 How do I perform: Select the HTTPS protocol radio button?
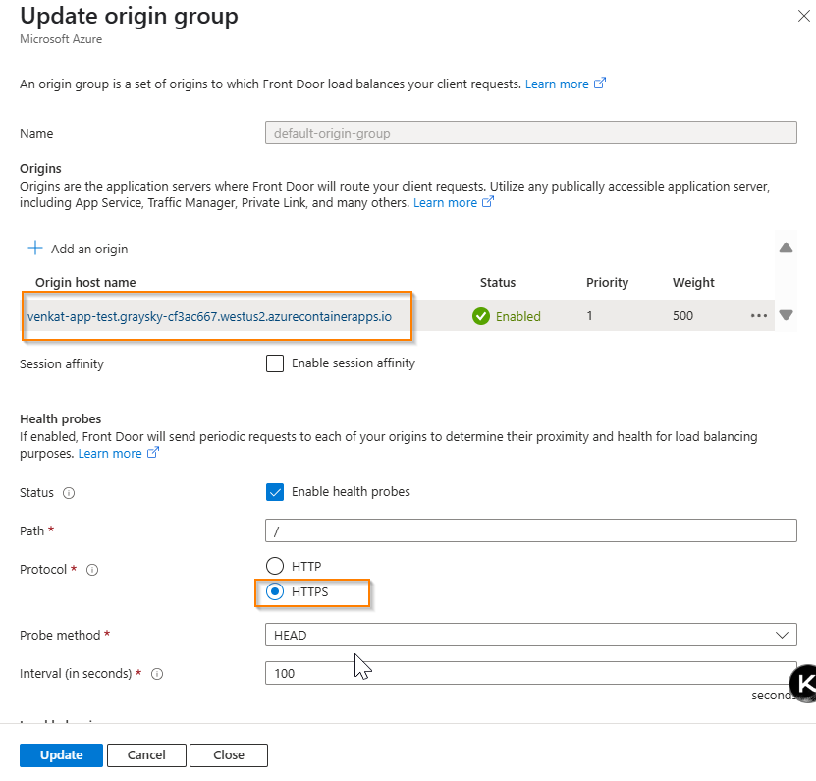[x=275, y=592]
